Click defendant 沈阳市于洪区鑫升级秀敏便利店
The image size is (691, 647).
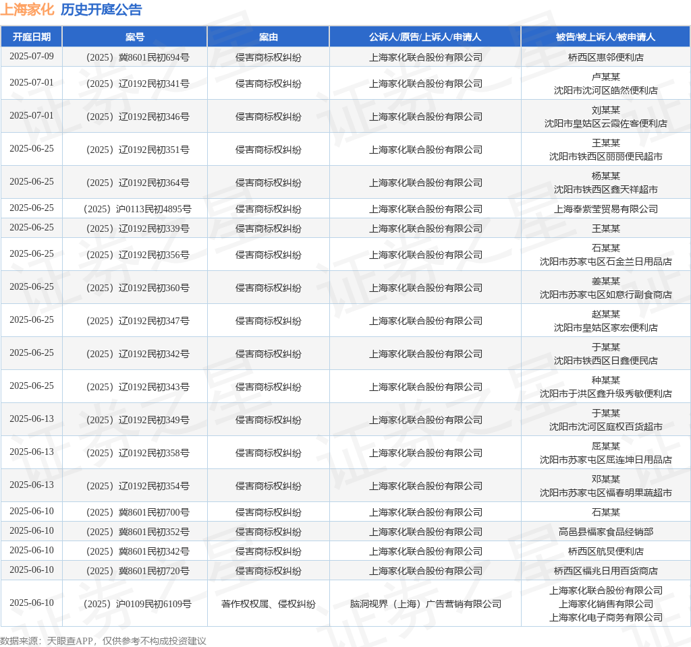click(605, 394)
